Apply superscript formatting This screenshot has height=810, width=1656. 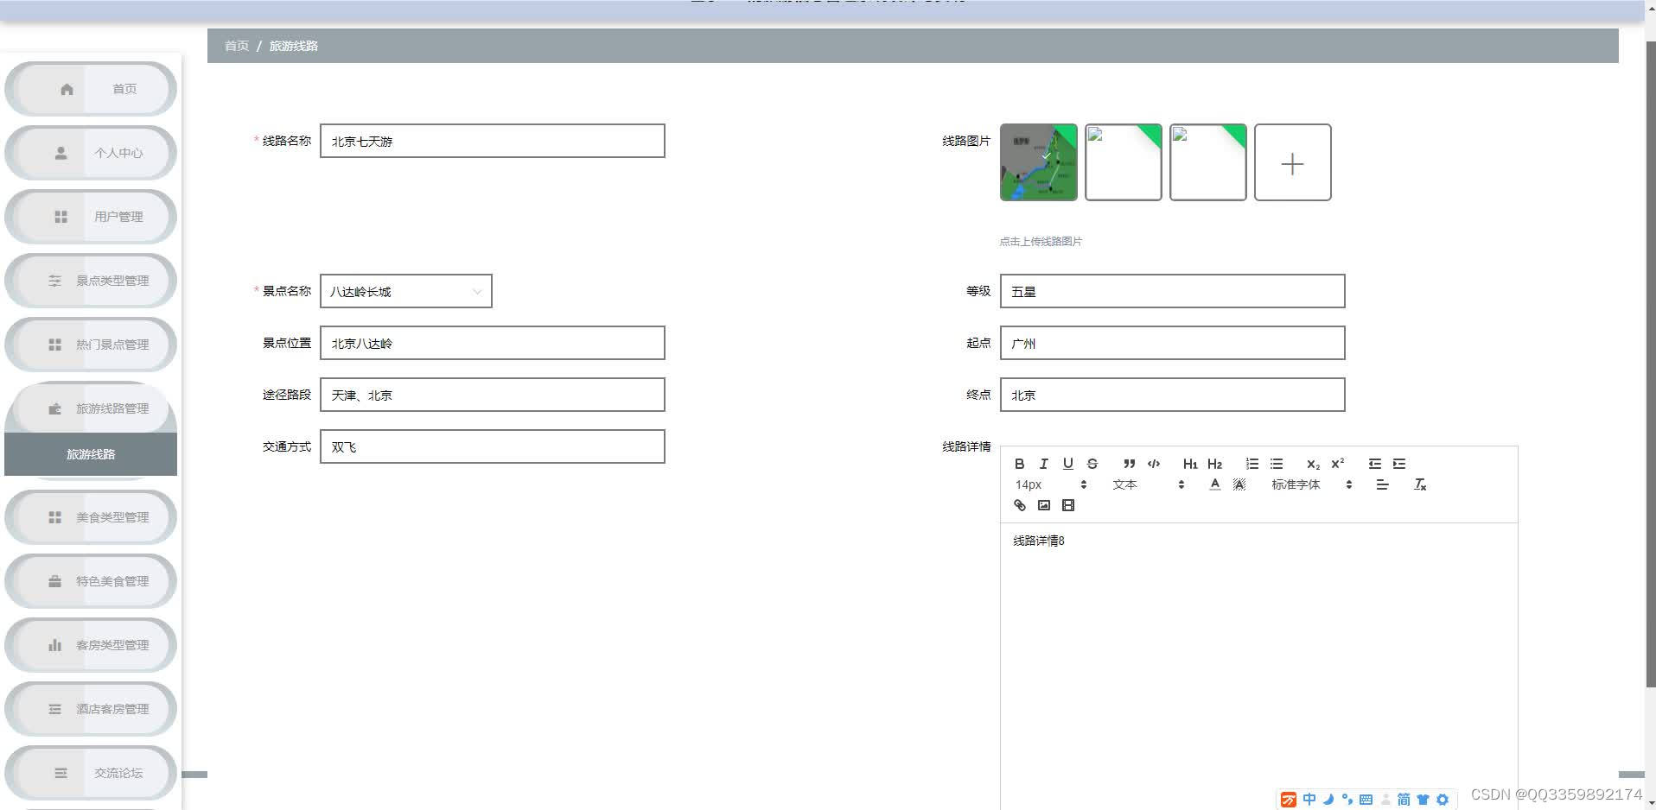pos(1337,464)
